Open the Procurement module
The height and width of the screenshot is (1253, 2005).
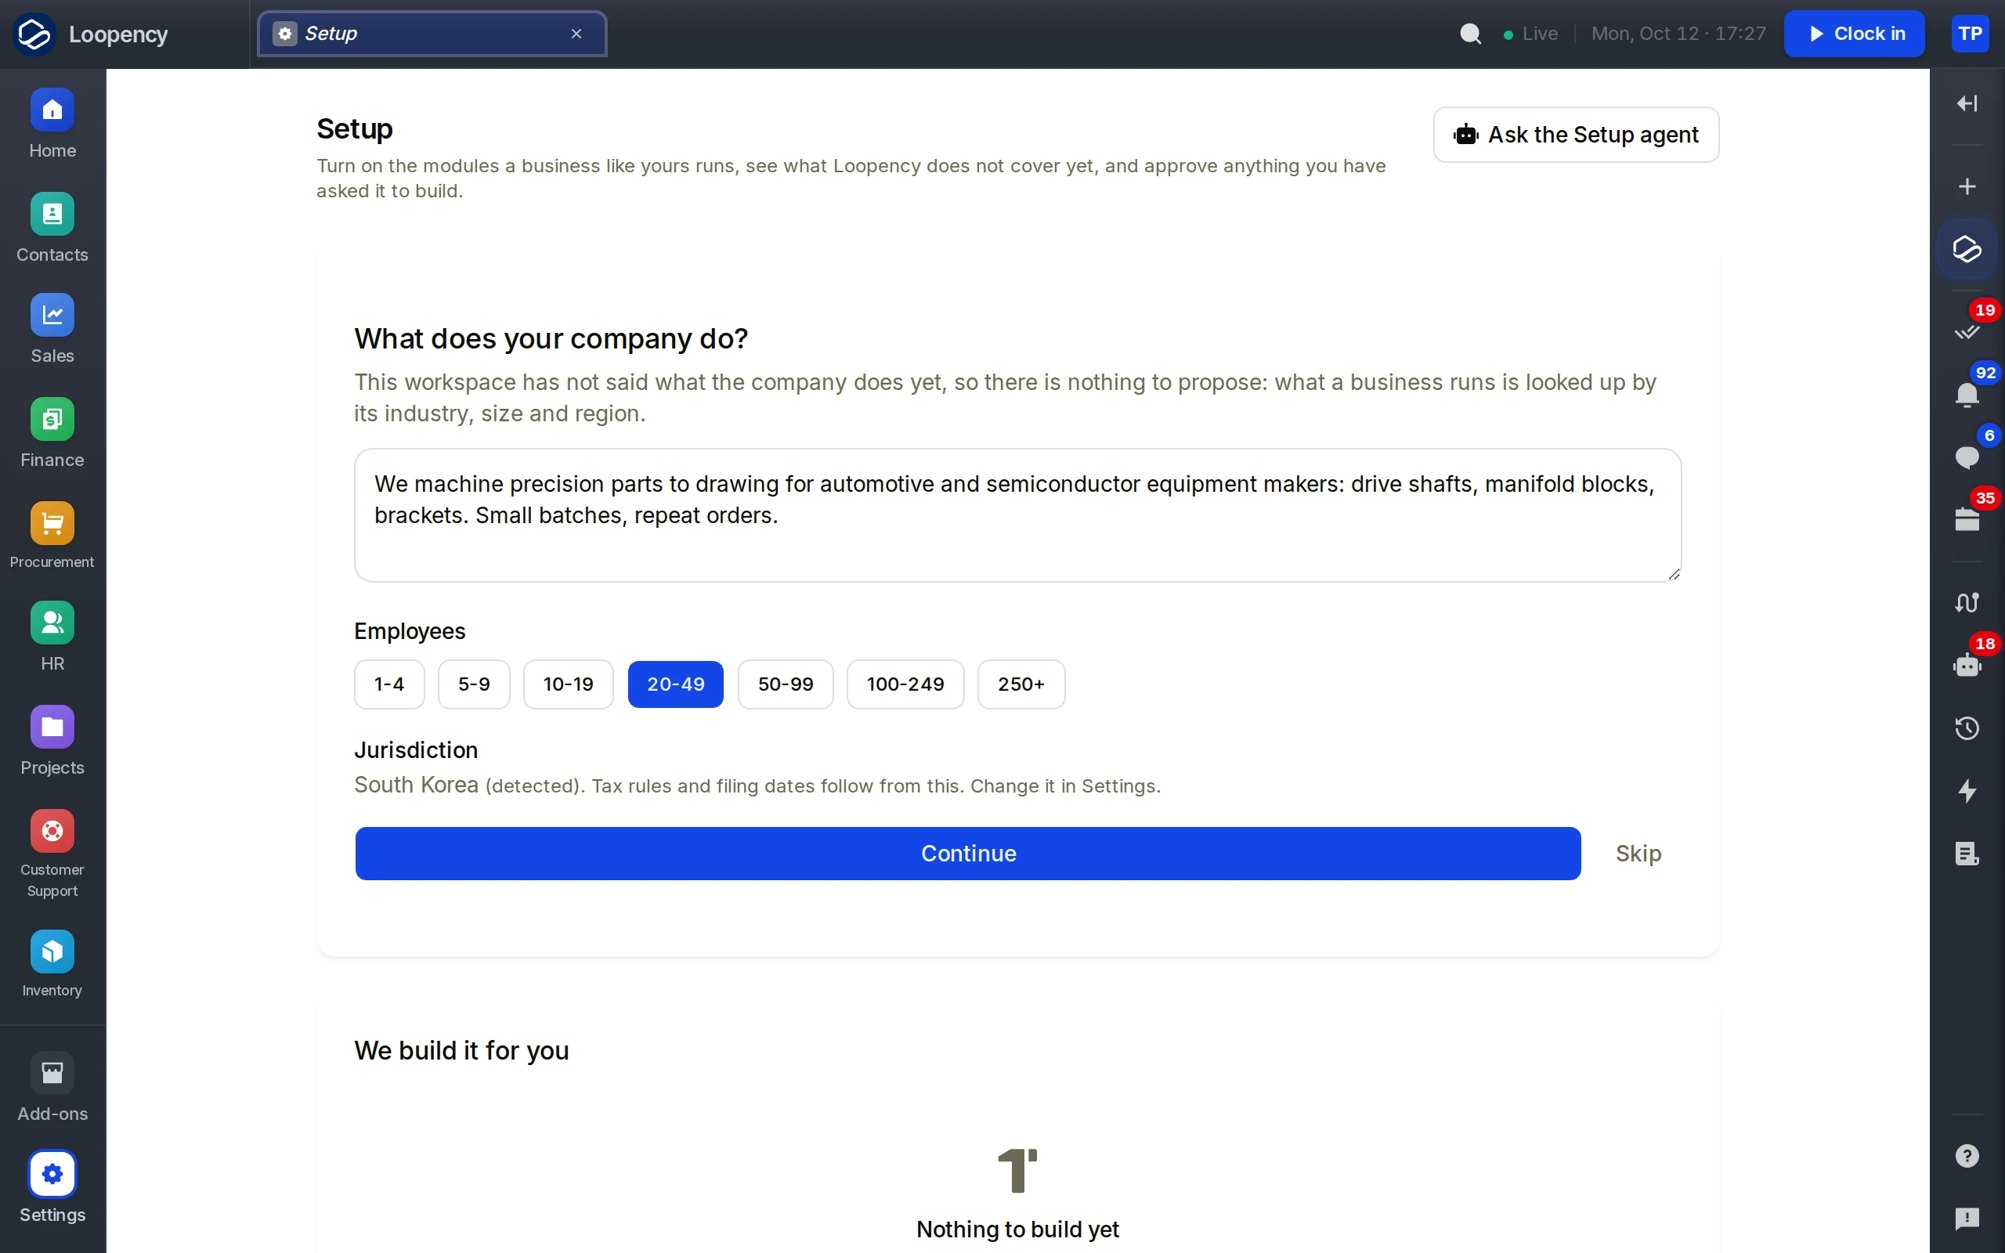52,536
